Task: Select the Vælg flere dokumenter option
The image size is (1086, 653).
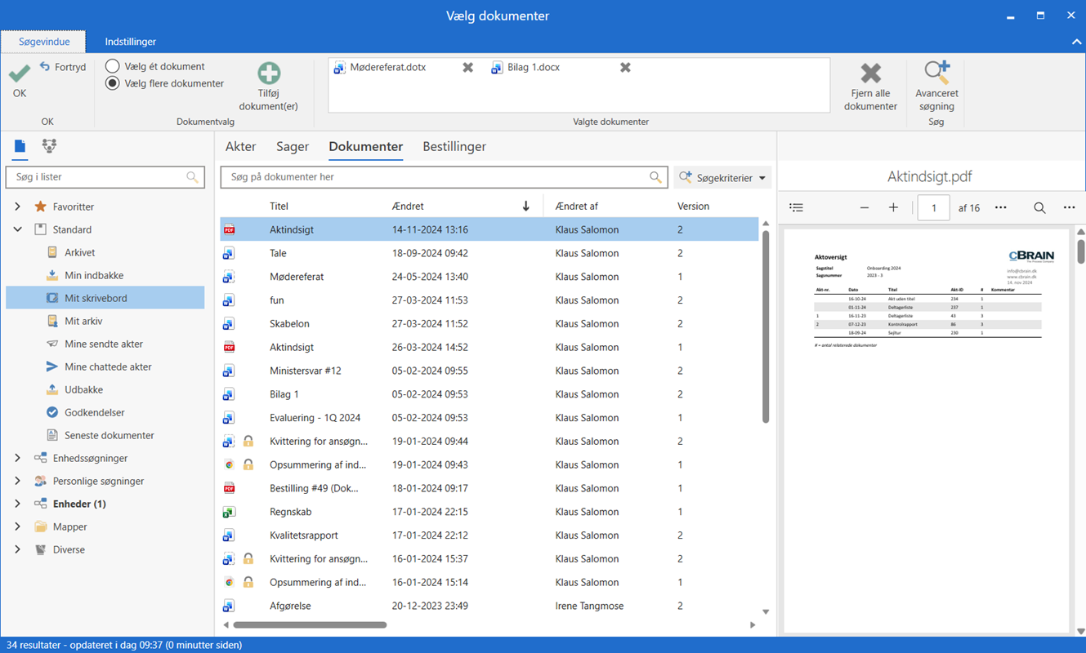Action: (x=113, y=83)
